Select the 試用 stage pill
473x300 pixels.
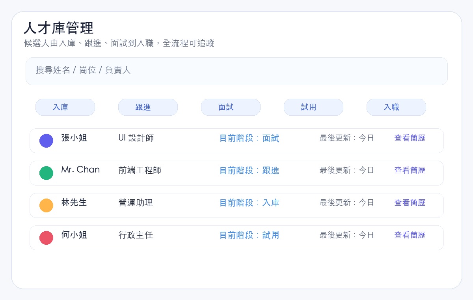(313, 107)
